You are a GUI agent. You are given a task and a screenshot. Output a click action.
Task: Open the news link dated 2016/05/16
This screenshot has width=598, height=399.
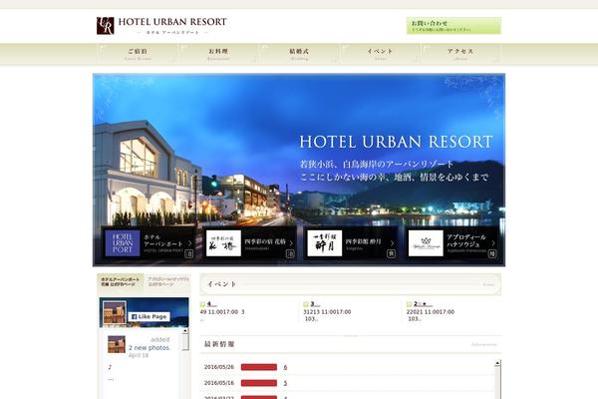[x=285, y=383]
